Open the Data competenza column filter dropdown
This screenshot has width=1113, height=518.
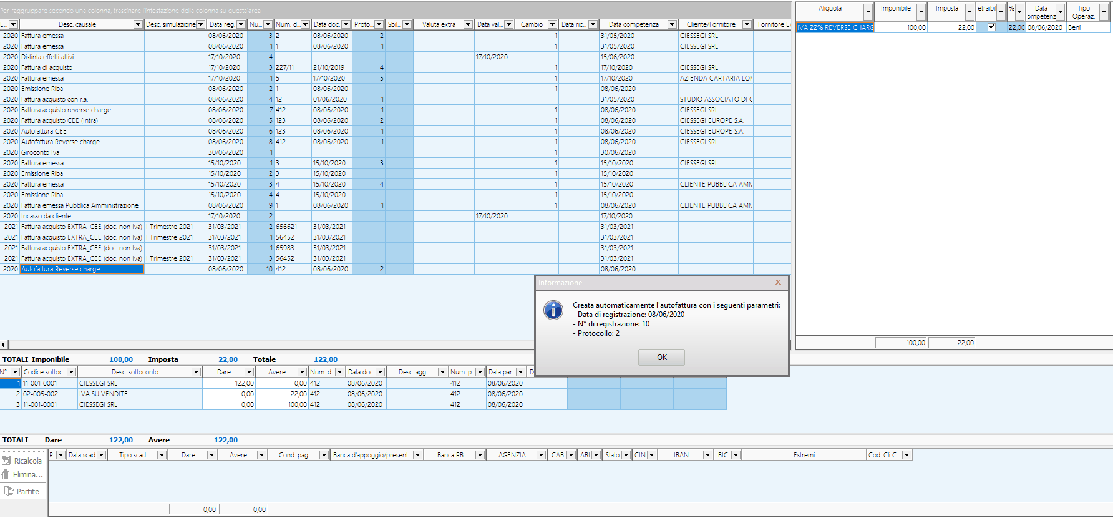click(672, 24)
